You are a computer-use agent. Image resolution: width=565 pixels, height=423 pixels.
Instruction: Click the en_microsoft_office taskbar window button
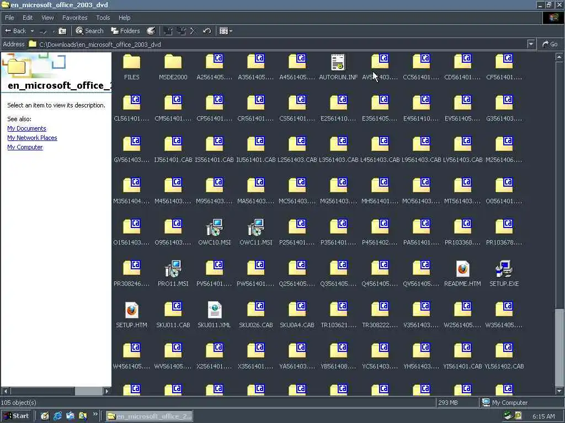click(149, 416)
